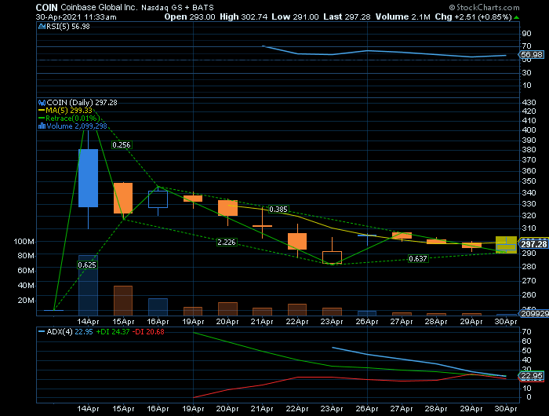Click the 30Apr date under ADX panel

tap(506, 409)
